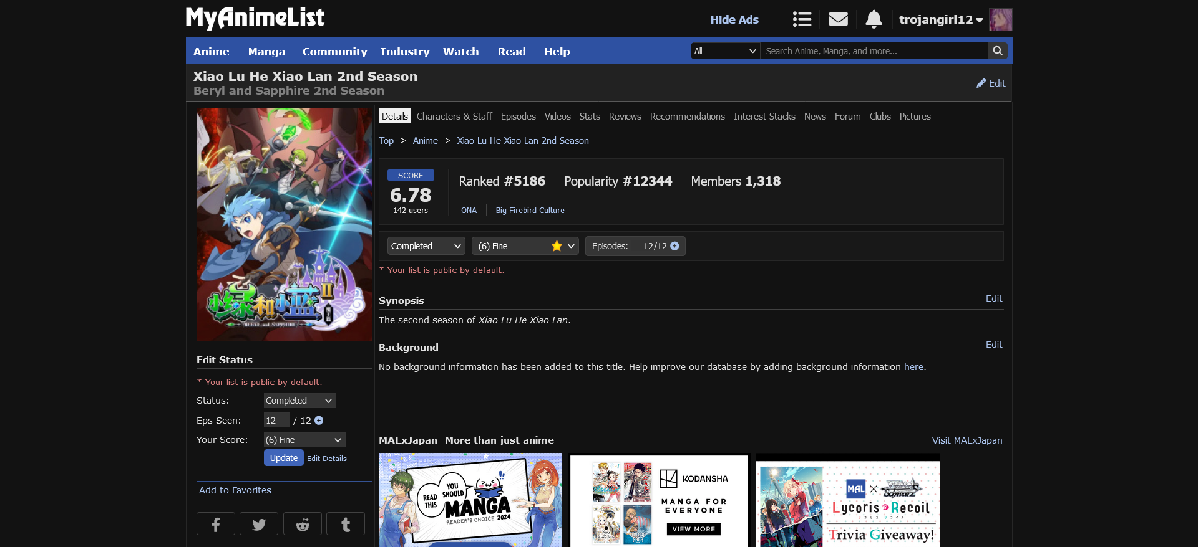Expand the search category 'All' dropdown
The image size is (1198, 547).
(725, 51)
